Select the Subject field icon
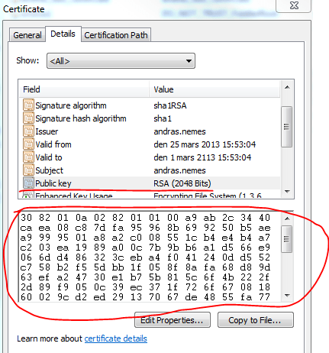The image size is (329, 353). (x=28, y=170)
